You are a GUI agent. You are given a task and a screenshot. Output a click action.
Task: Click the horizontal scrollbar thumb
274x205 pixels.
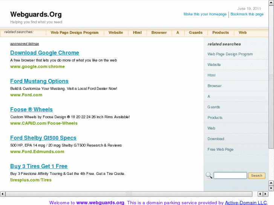tap(129, 194)
